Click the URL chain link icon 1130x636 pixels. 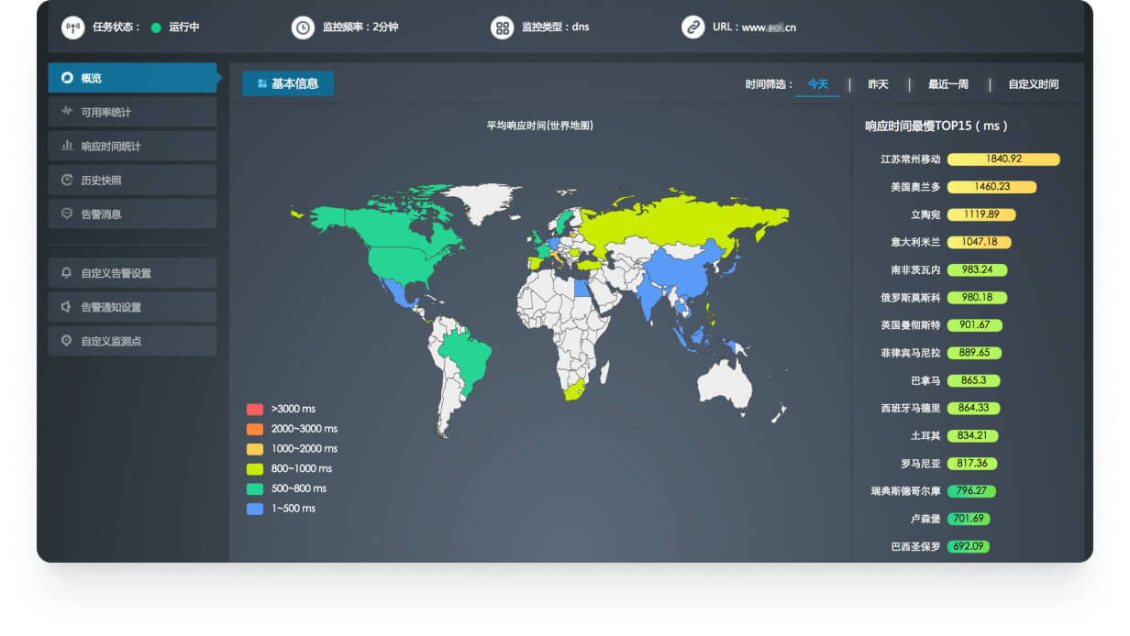pyautogui.click(x=693, y=27)
